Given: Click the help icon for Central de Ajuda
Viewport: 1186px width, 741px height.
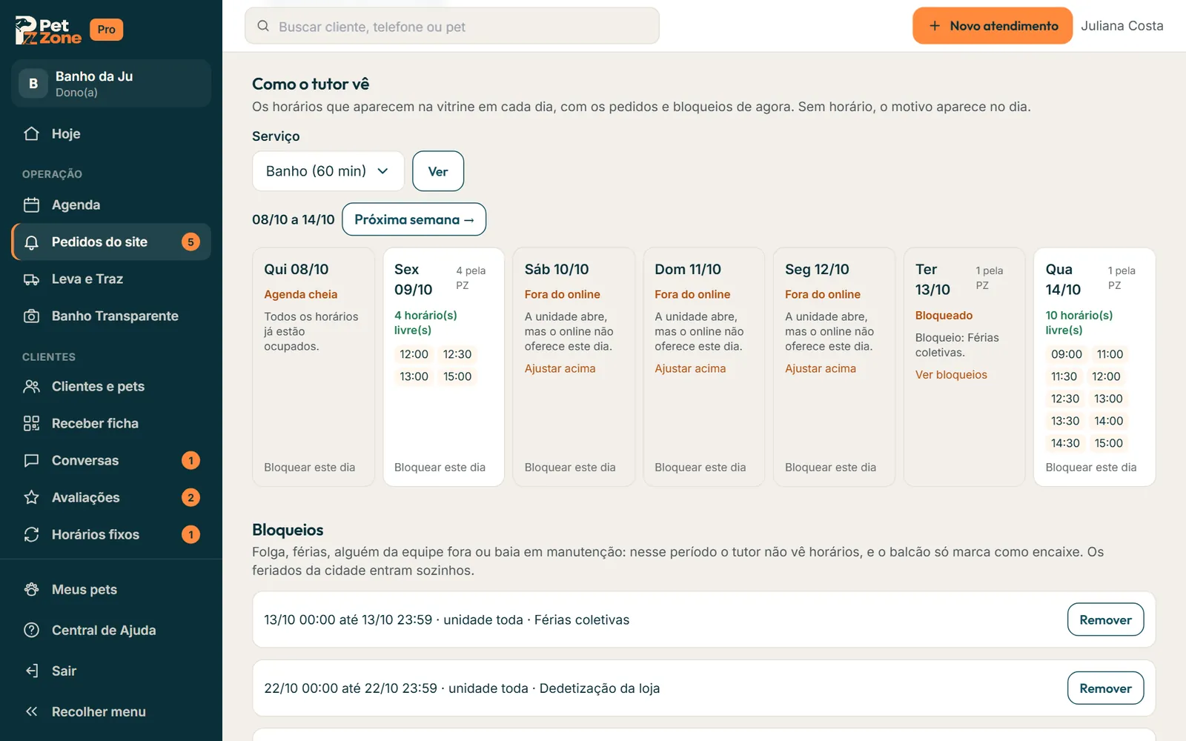Looking at the screenshot, I should pyautogui.click(x=31, y=631).
